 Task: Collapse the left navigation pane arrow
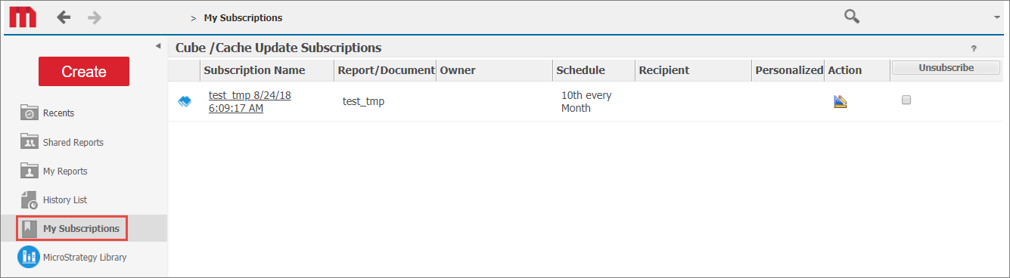(158, 46)
